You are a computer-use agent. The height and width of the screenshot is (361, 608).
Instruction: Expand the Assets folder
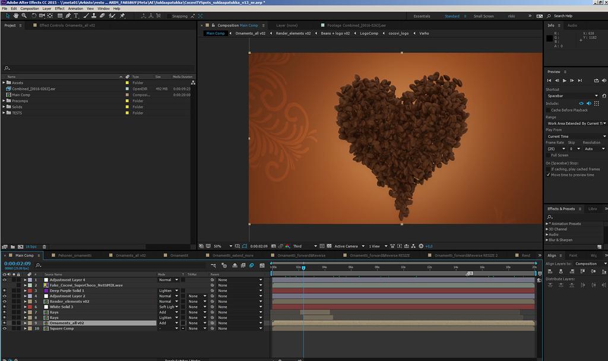pos(4,83)
